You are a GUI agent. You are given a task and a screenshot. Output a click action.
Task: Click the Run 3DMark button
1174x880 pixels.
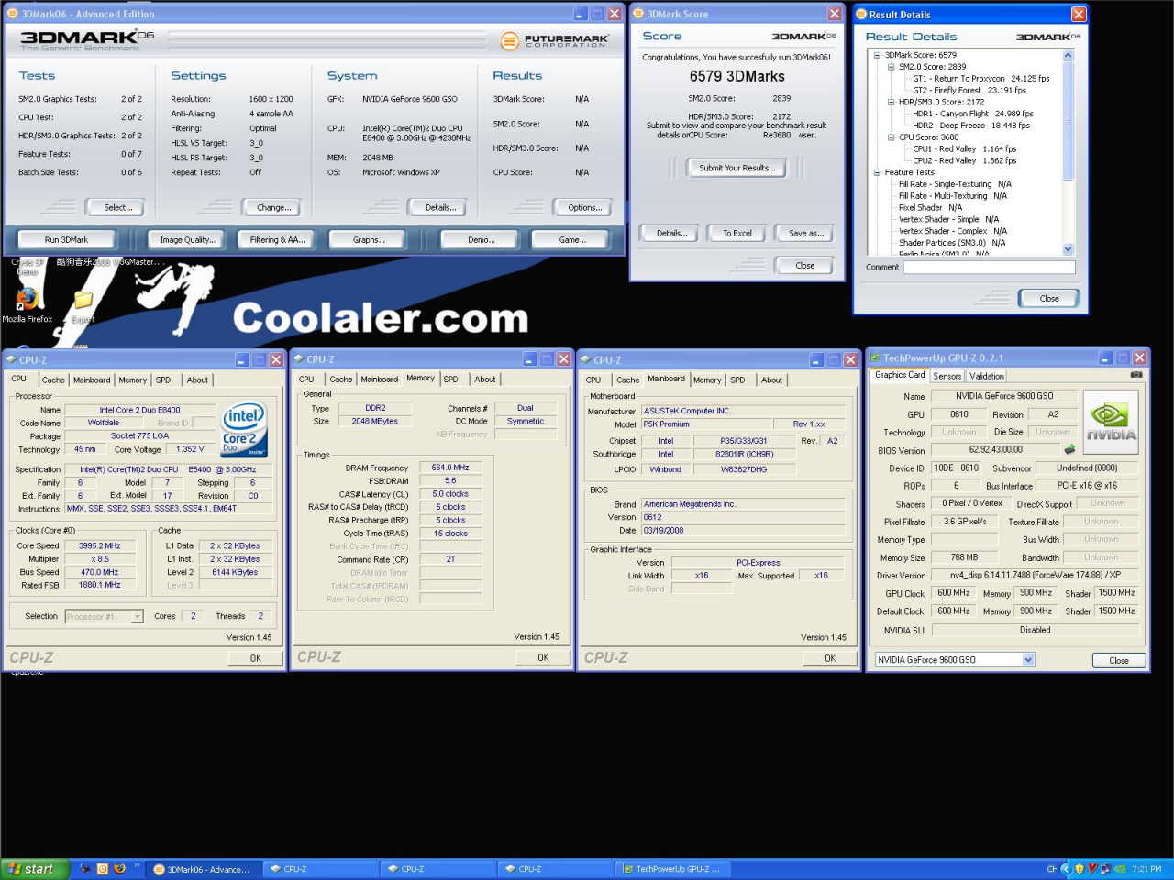click(x=67, y=240)
